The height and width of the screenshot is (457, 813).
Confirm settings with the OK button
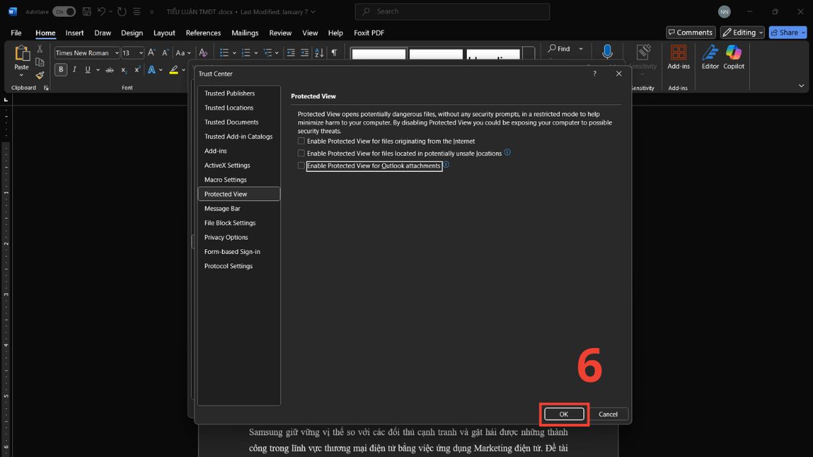[x=564, y=414]
